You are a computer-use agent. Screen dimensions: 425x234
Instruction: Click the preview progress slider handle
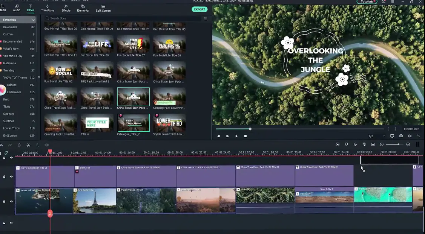[x=250, y=129]
